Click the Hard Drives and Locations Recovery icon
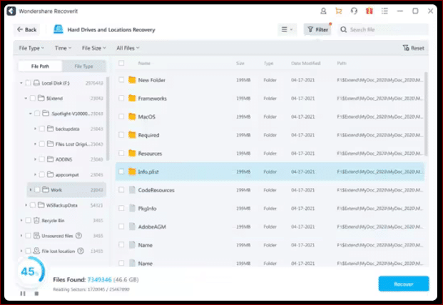Viewport: 443px width, 305px height. 58,29
